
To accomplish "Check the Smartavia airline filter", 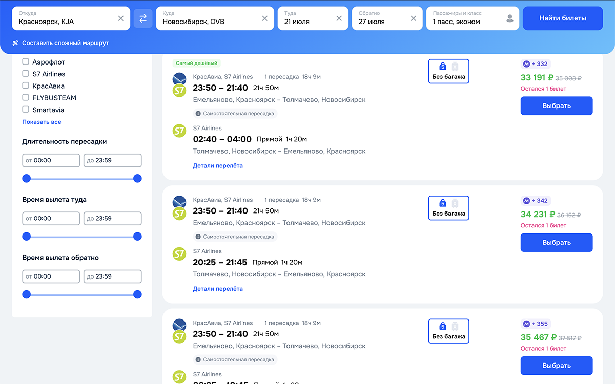I will (x=26, y=110).
